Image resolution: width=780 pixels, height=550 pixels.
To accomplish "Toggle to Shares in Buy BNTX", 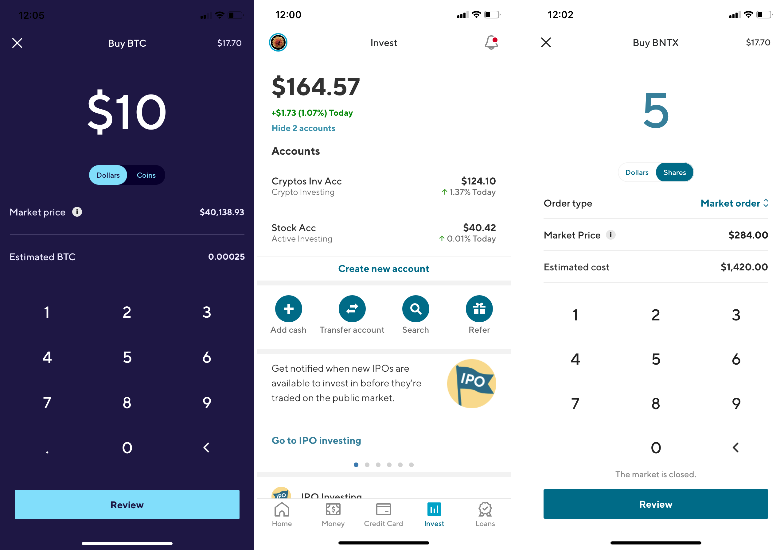I will click(673, 172).
